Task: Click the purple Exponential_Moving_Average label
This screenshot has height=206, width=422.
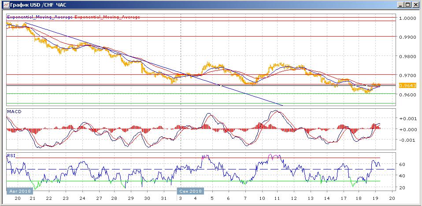Action: point(40,17)
